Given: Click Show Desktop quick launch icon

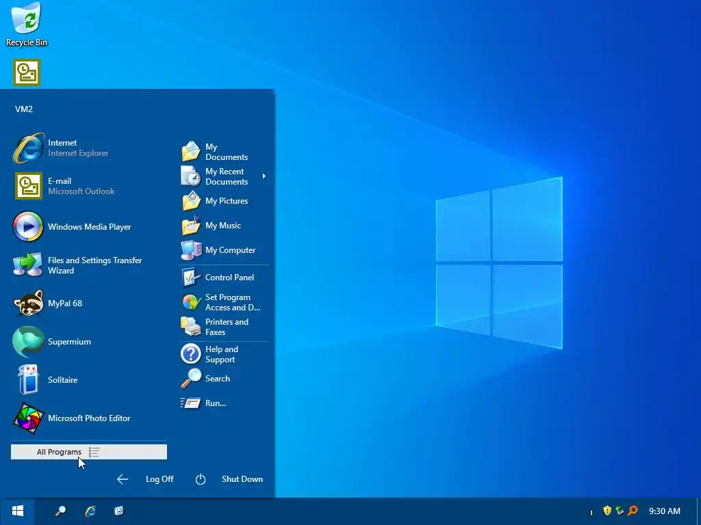Looking at the screenshot, I should tap(119, 511).
